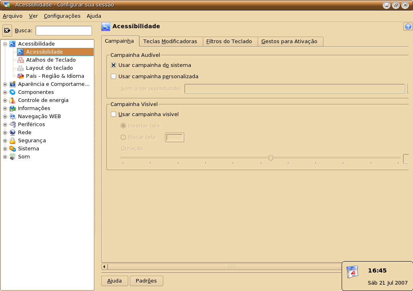Click the calendar icon next to the clock
413x291 pixels.
click(x=353, y=272)
